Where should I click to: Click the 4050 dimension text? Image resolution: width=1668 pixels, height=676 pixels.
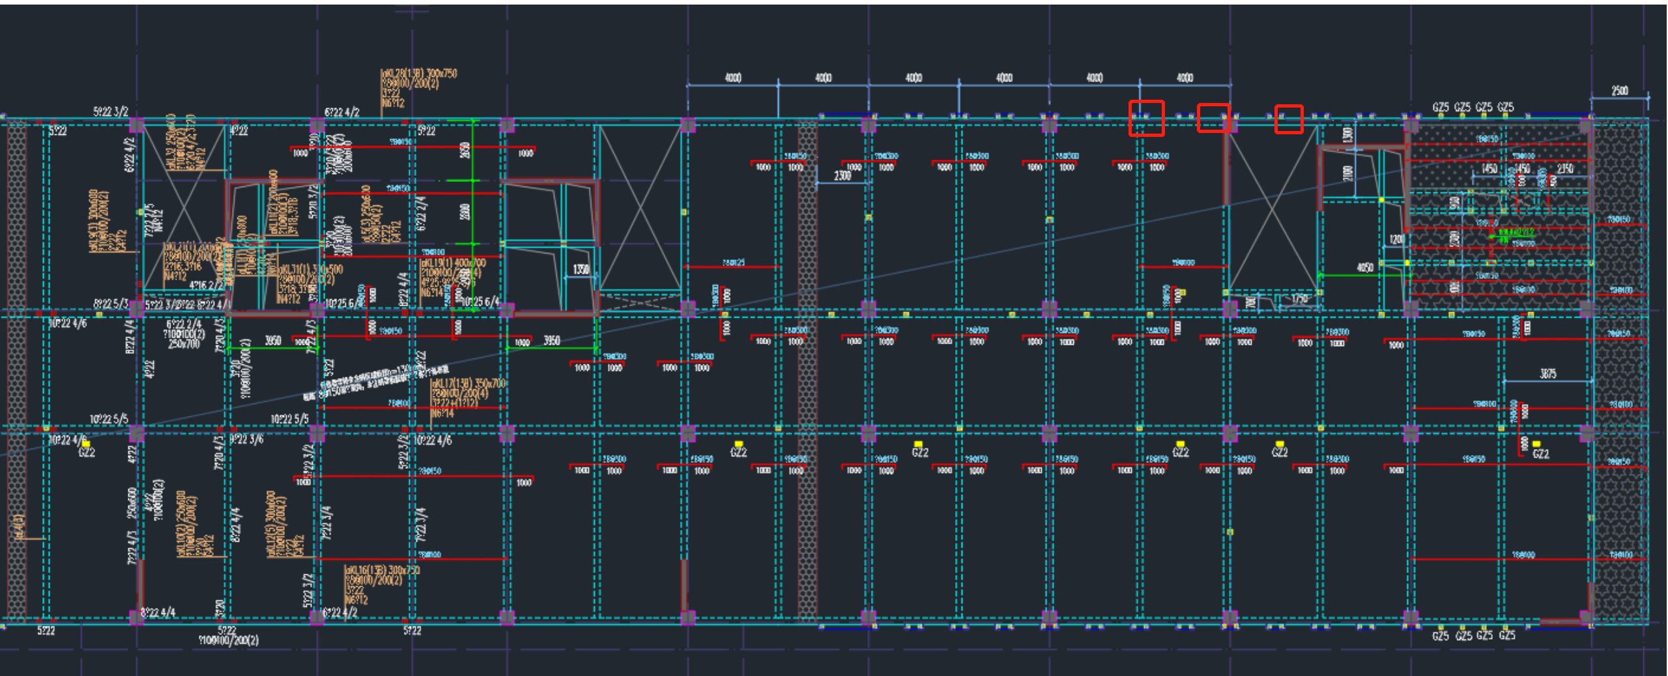tap(1364, 267)
